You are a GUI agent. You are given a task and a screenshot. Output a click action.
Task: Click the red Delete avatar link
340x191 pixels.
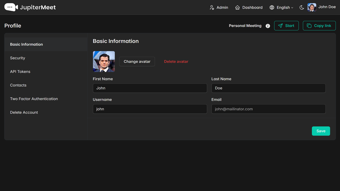click(x=176, y=62)
